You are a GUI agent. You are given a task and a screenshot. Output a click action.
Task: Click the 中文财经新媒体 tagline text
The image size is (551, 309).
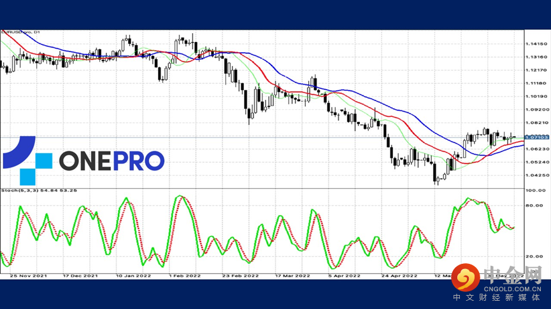pyautogui.click(x=496, y=298)
